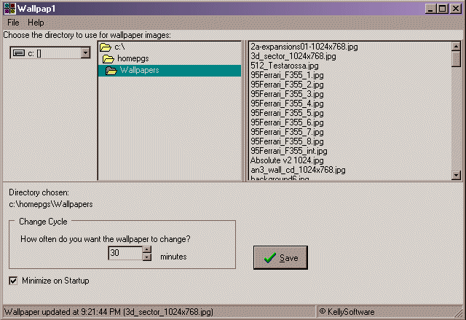Click the minutes input field showing 30

125,253
